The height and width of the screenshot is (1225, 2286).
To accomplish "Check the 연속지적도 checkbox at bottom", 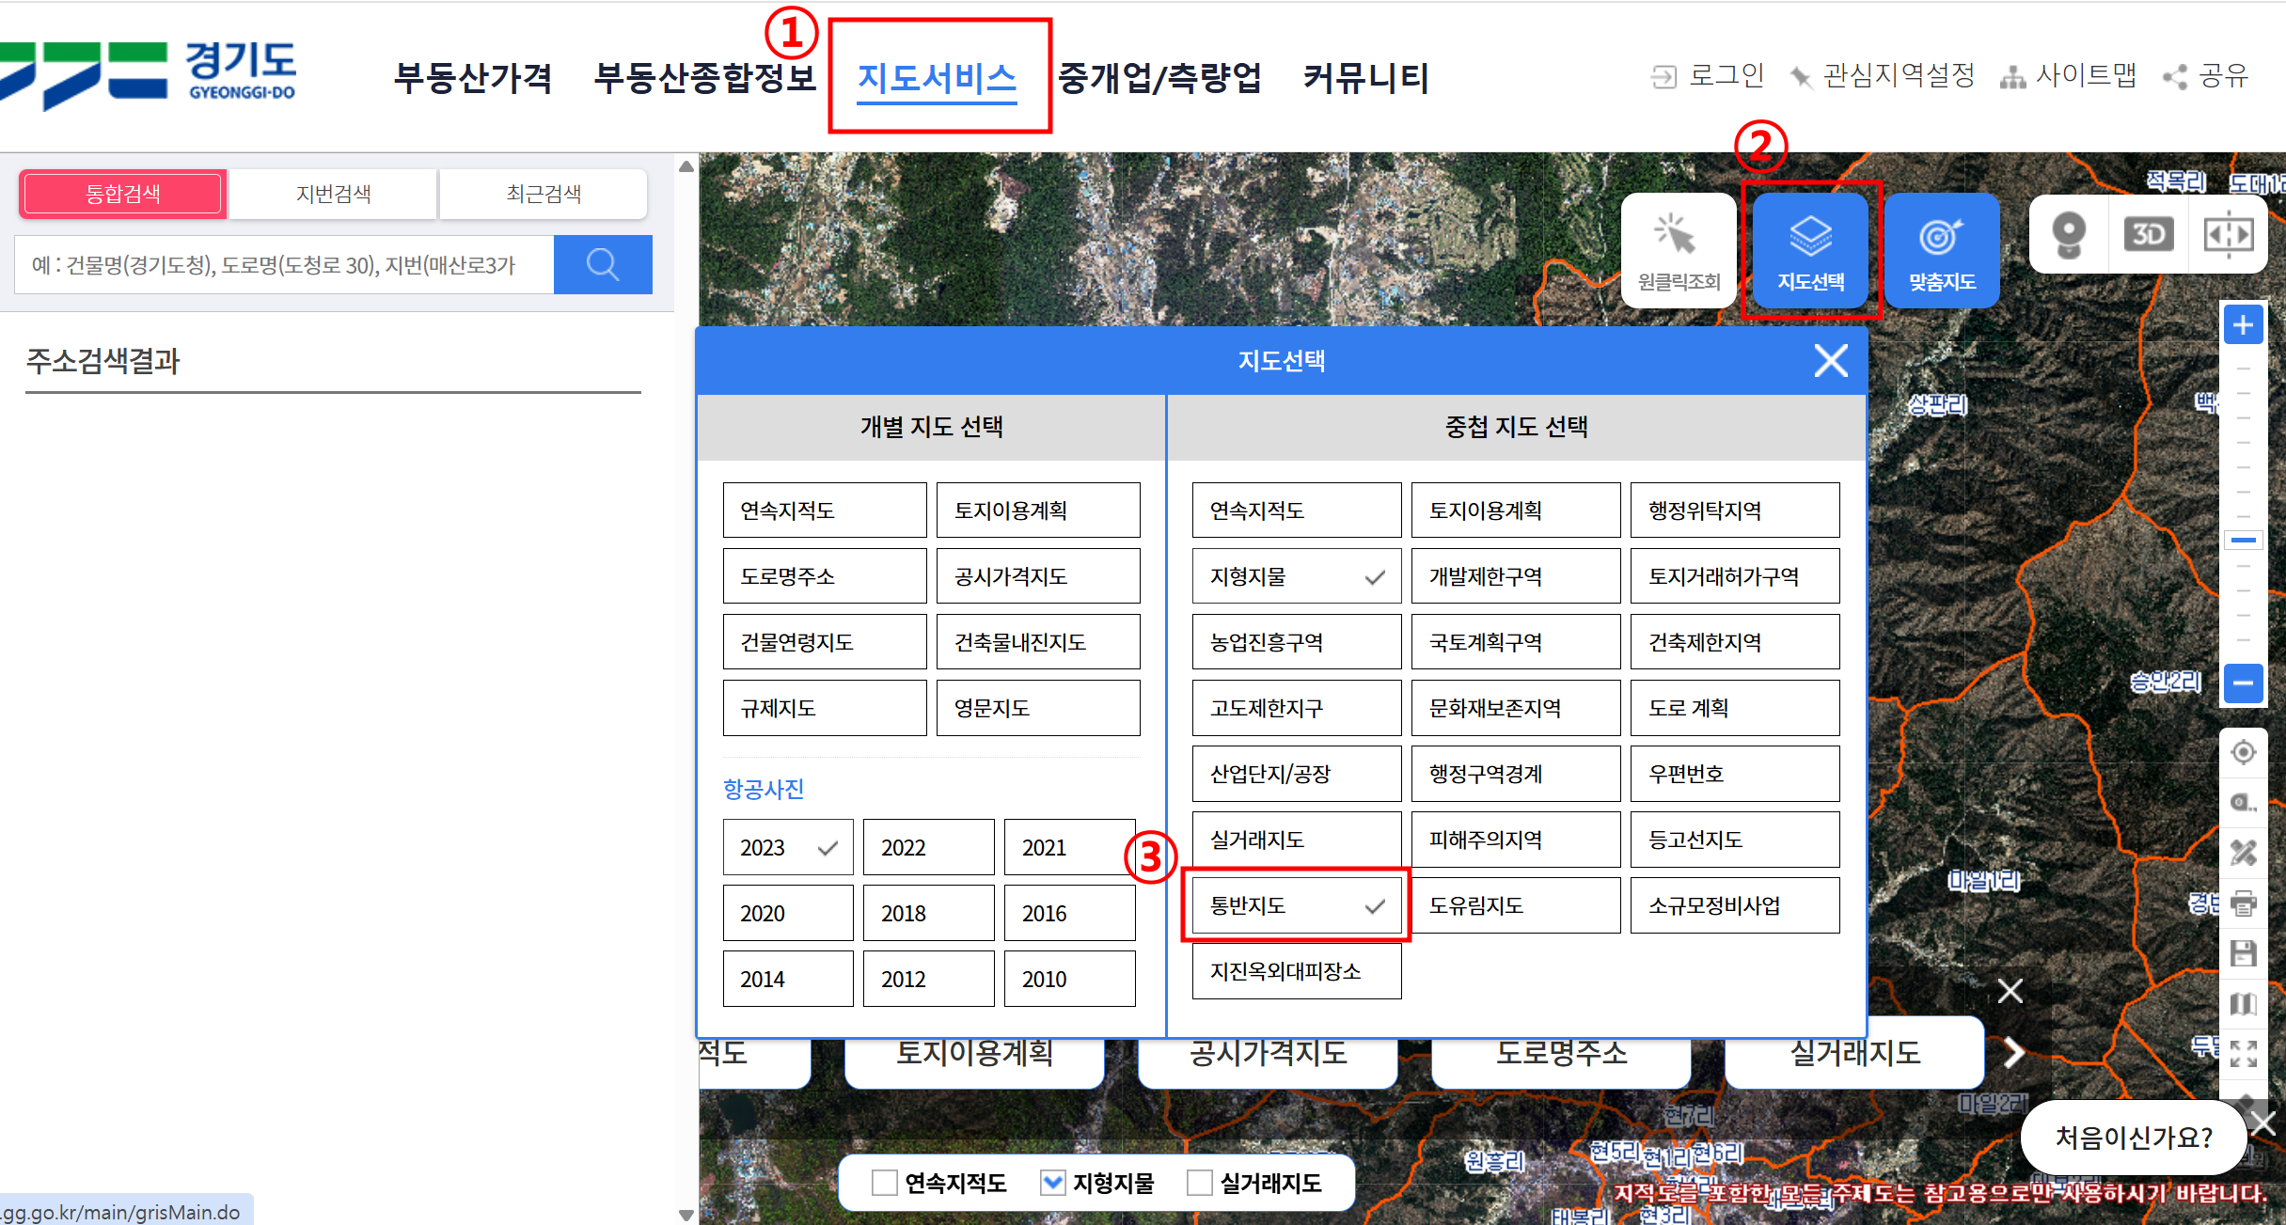I will tap(884, 1183).
